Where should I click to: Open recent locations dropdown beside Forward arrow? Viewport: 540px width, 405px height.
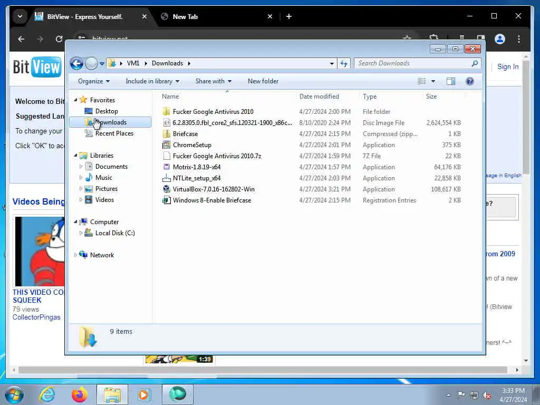102,63
